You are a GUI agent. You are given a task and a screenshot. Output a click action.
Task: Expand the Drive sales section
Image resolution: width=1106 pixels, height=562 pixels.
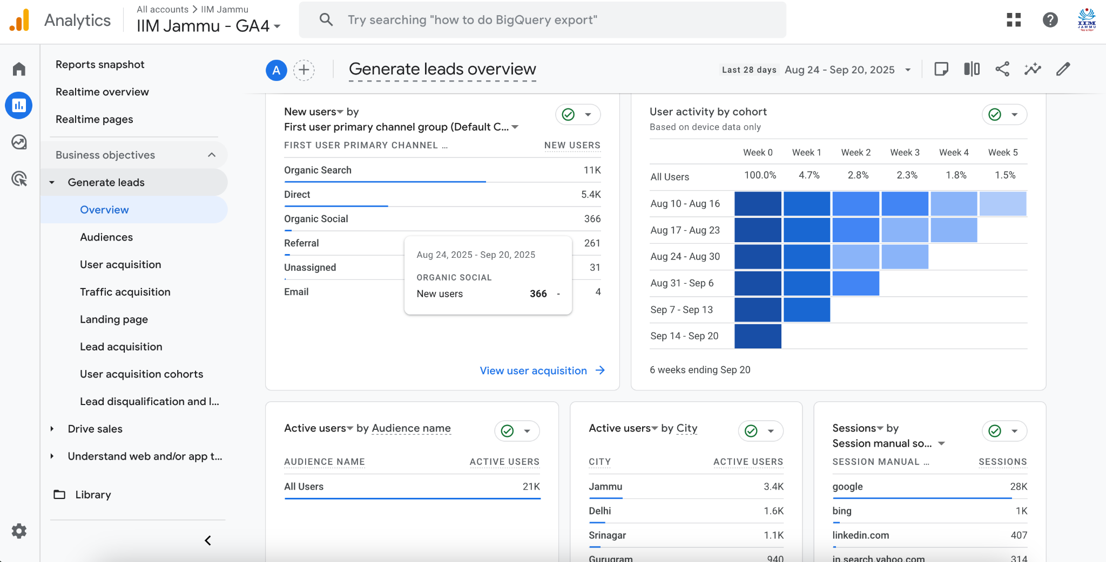95,429
